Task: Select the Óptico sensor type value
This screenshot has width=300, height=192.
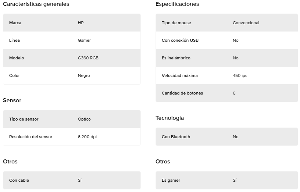Action: tap(84, 119)
